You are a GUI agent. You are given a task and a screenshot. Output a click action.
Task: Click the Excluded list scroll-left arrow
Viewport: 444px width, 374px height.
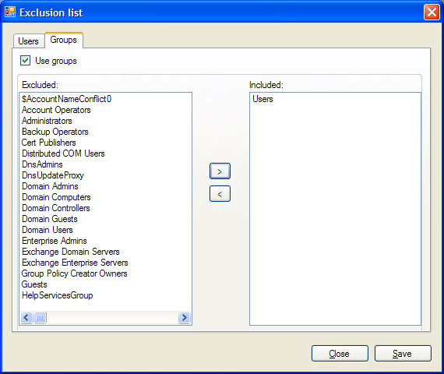pyautogui.click(x=26, y=317)
